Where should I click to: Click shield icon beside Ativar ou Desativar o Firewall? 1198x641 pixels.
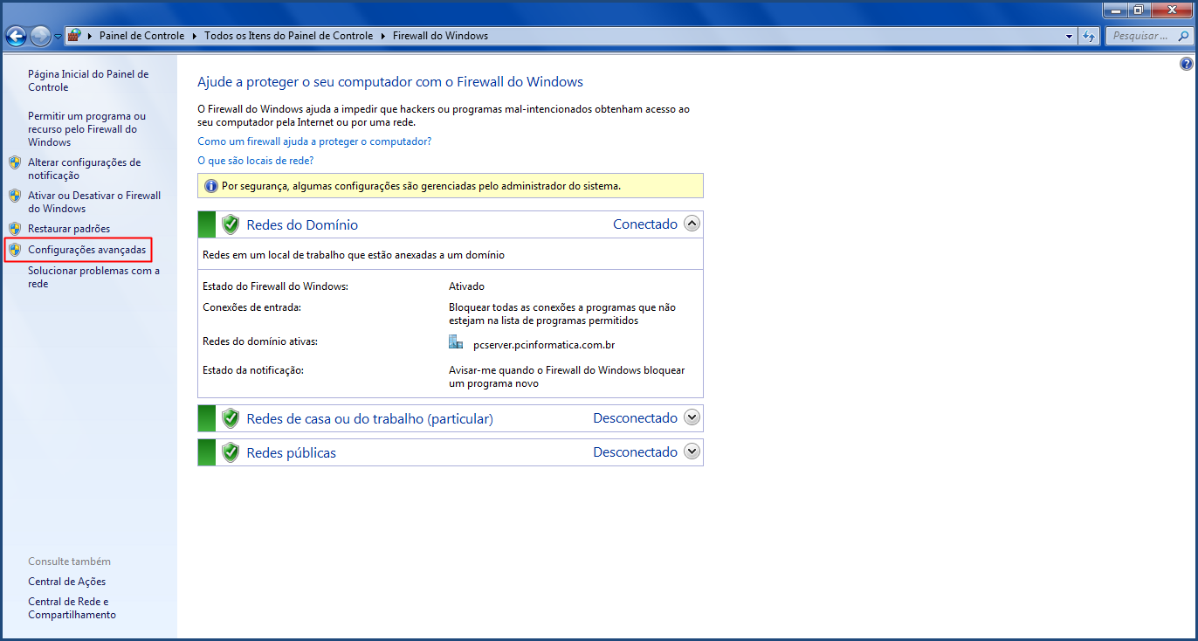pyautogui.click(x=15, y=196)
